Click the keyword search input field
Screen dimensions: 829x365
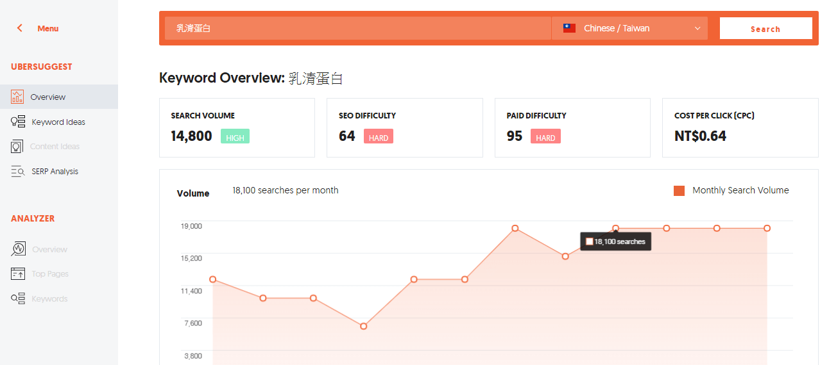click(357, 28)
